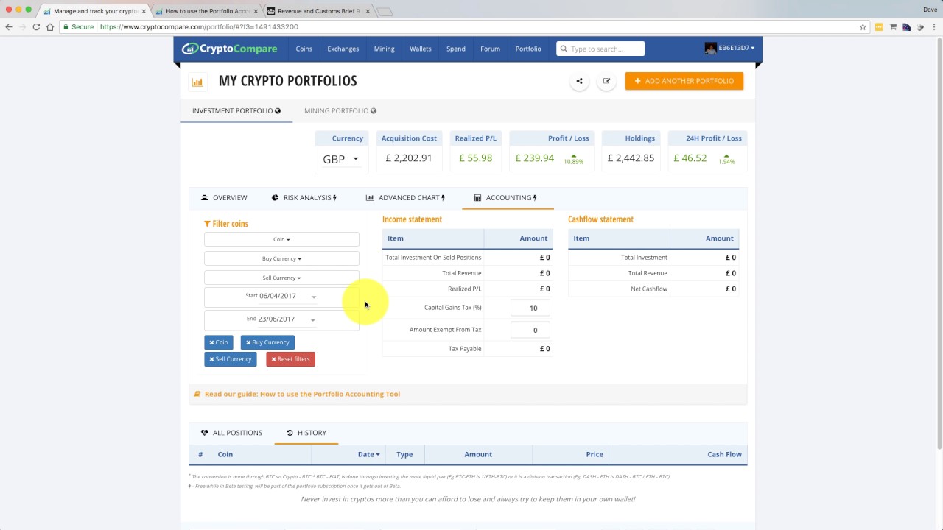Click the £ 55.98 Realized P/L value
The height and width of the screenshot is (530, 943).
(x=475, y=158)
